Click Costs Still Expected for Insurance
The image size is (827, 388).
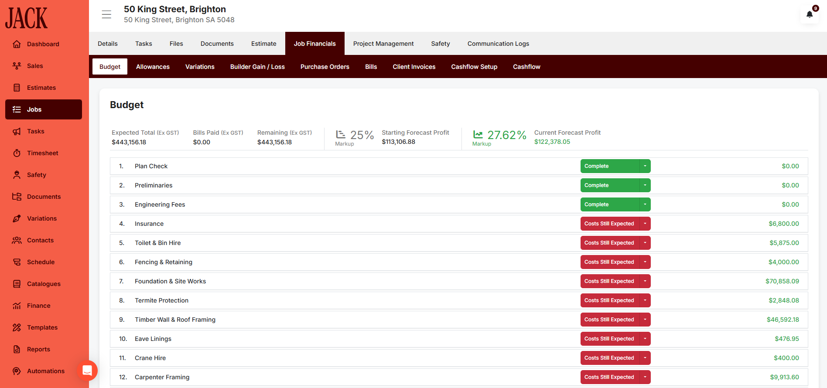coord(610,224)
